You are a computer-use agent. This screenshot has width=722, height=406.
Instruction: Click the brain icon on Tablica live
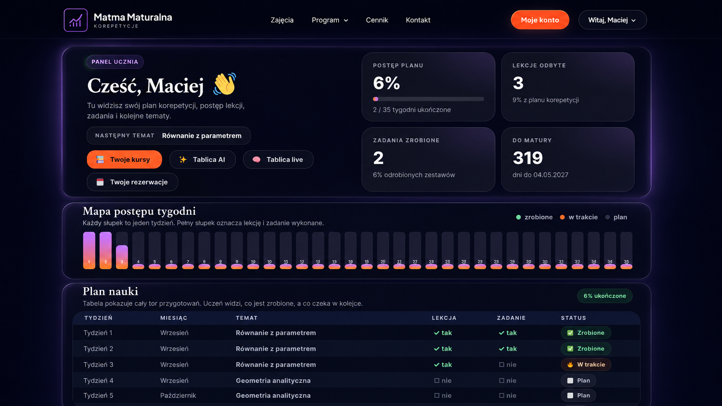tap(256, 160)
